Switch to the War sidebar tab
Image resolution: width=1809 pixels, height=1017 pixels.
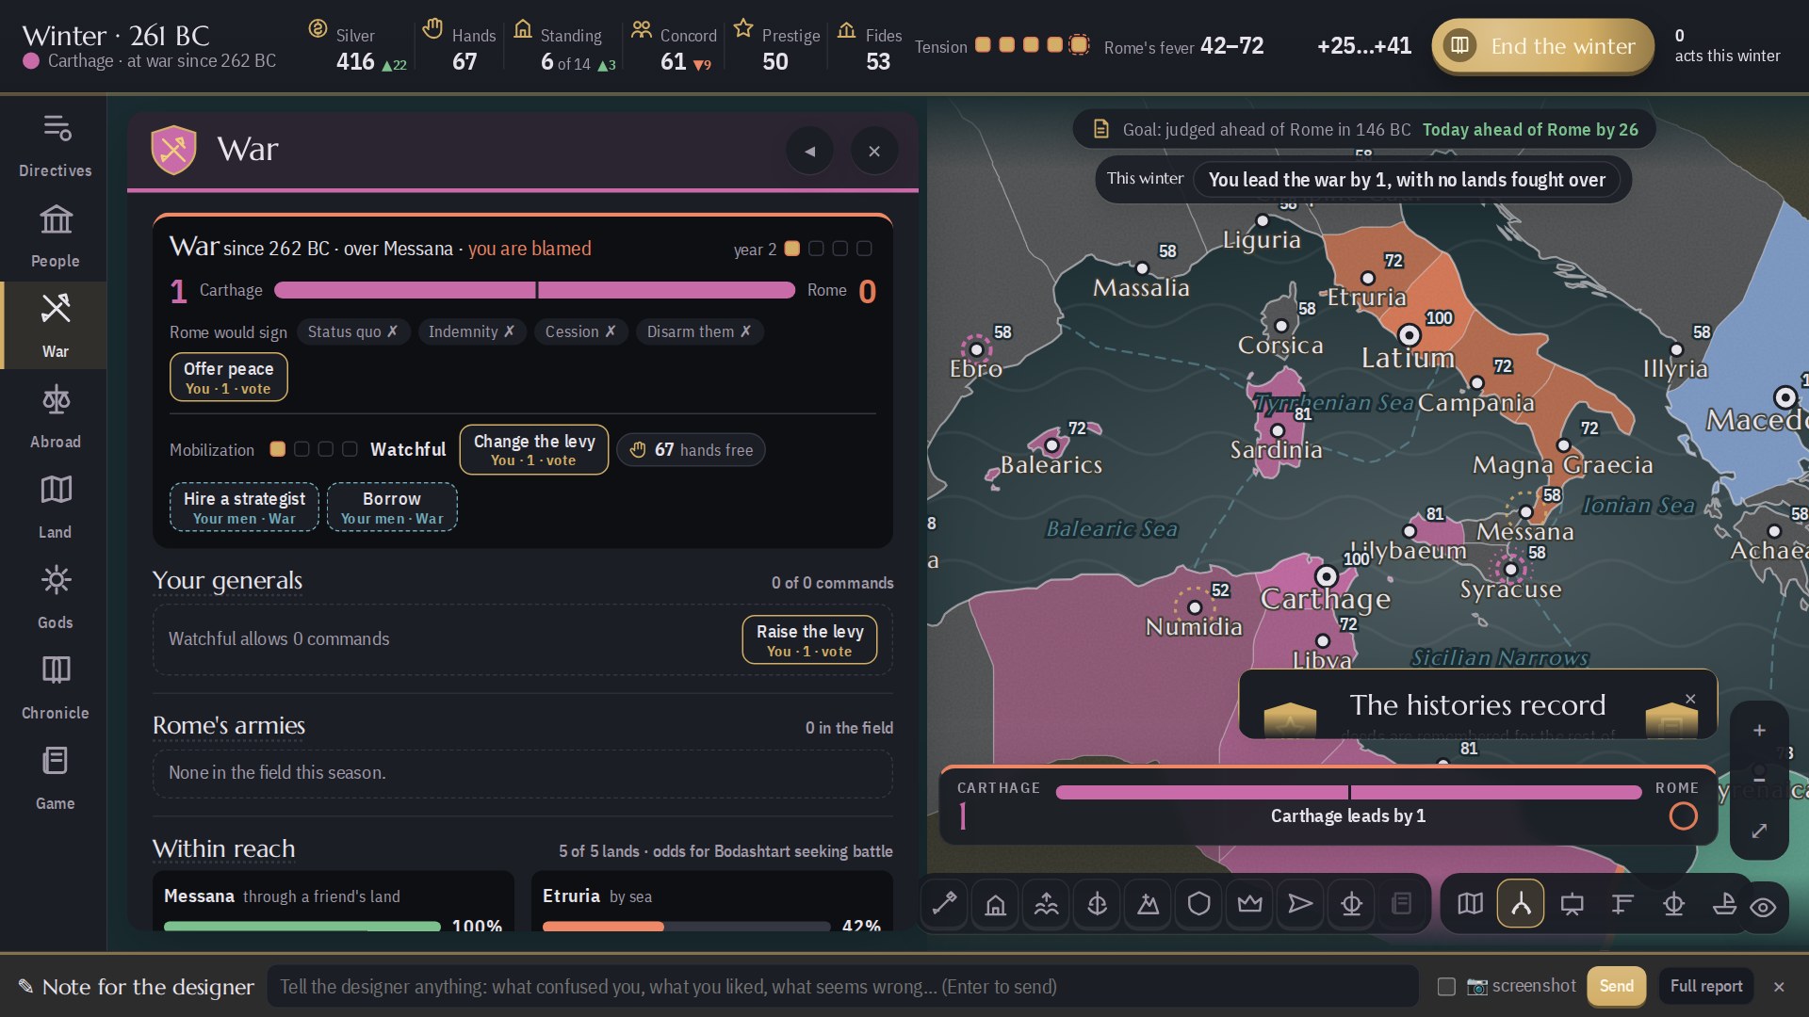(55, 327)
